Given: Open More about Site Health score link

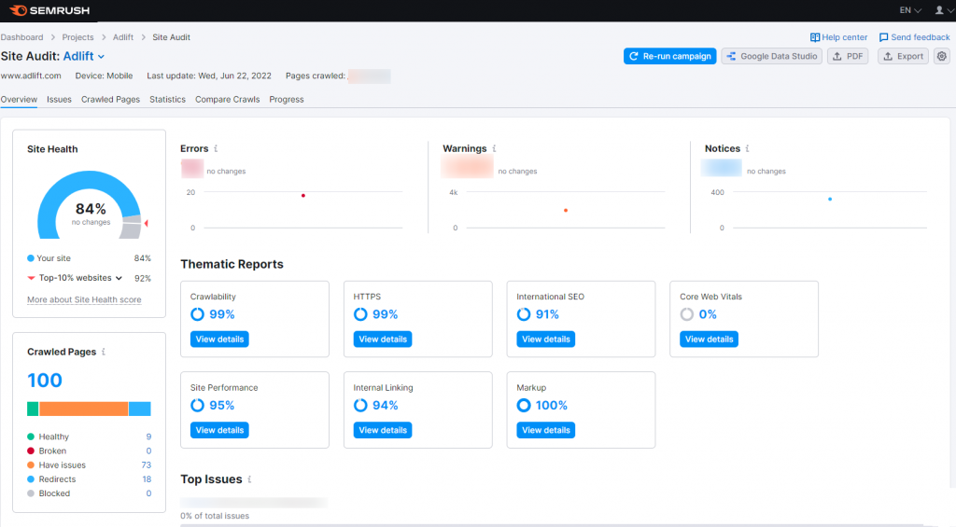Looking at the screenshot, I should click(x=84, y=299).
